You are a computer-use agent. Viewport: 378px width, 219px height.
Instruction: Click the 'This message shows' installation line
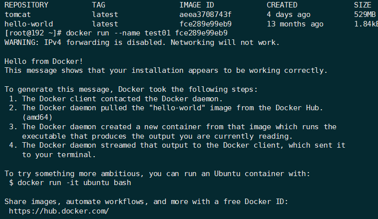pyautogui.click(x=166, y=70)
